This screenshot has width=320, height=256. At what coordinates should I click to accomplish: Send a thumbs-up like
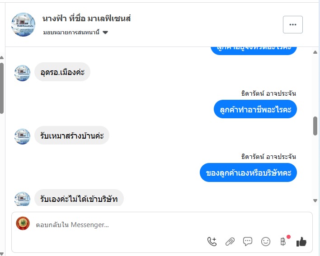pos(301,242)
